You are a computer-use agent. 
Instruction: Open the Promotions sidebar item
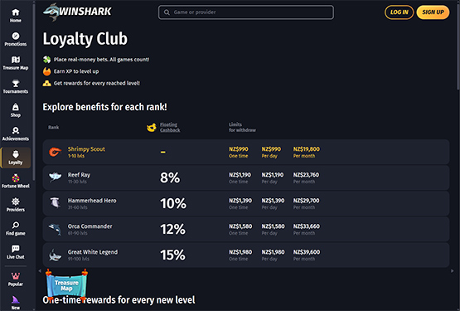(15, 39)
